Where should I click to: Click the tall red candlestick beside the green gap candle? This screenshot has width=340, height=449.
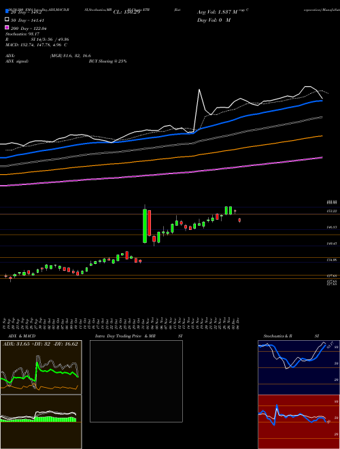(x=150, y=223)
